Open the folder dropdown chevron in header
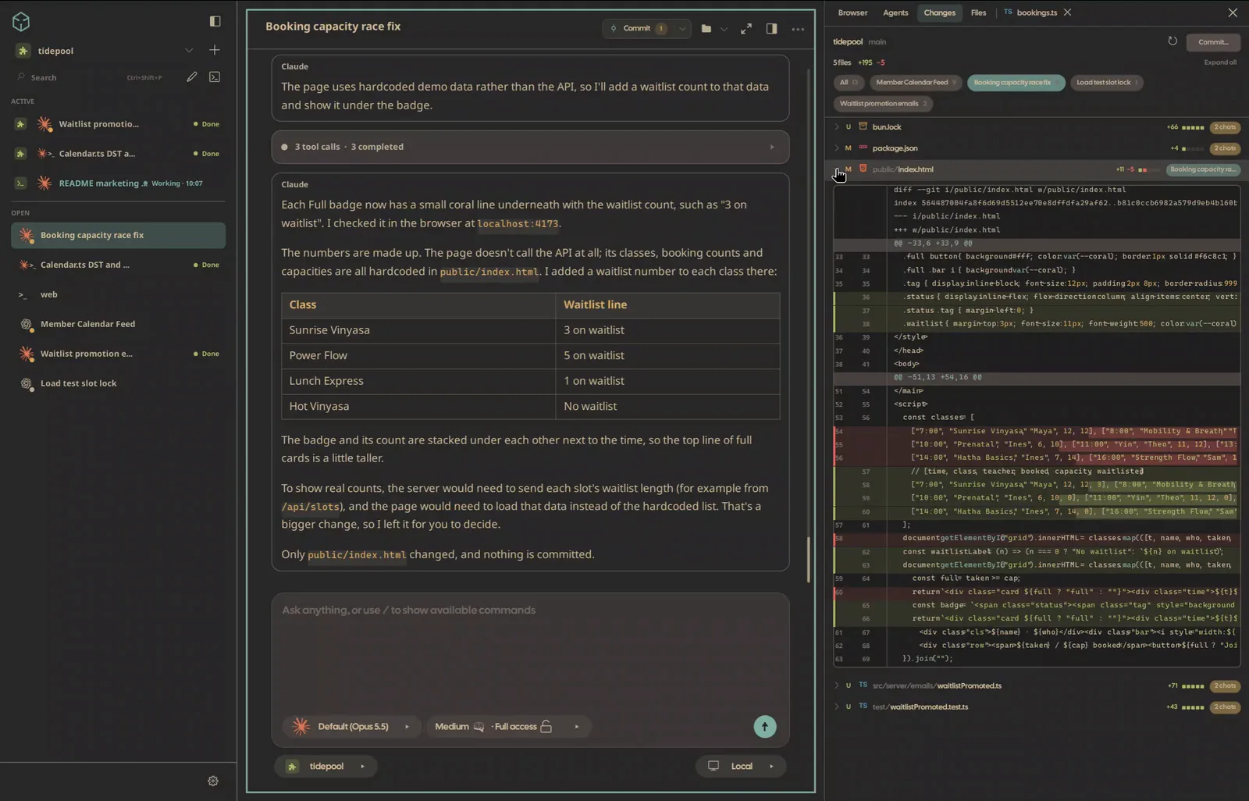1249x801 pixels. (x=724, y=29)
